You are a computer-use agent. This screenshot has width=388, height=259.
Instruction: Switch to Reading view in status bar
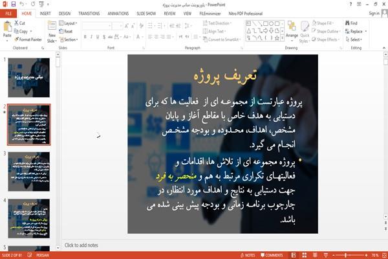315,255
